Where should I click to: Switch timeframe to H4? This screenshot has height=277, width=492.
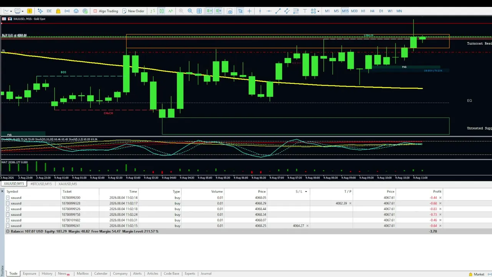click(x=372, y=11)
